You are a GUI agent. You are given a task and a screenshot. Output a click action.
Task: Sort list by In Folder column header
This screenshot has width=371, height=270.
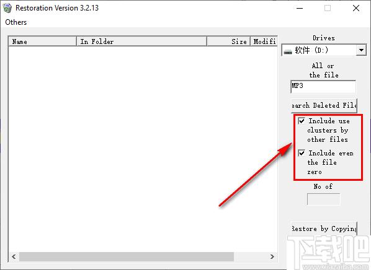(x=141, y=41)
